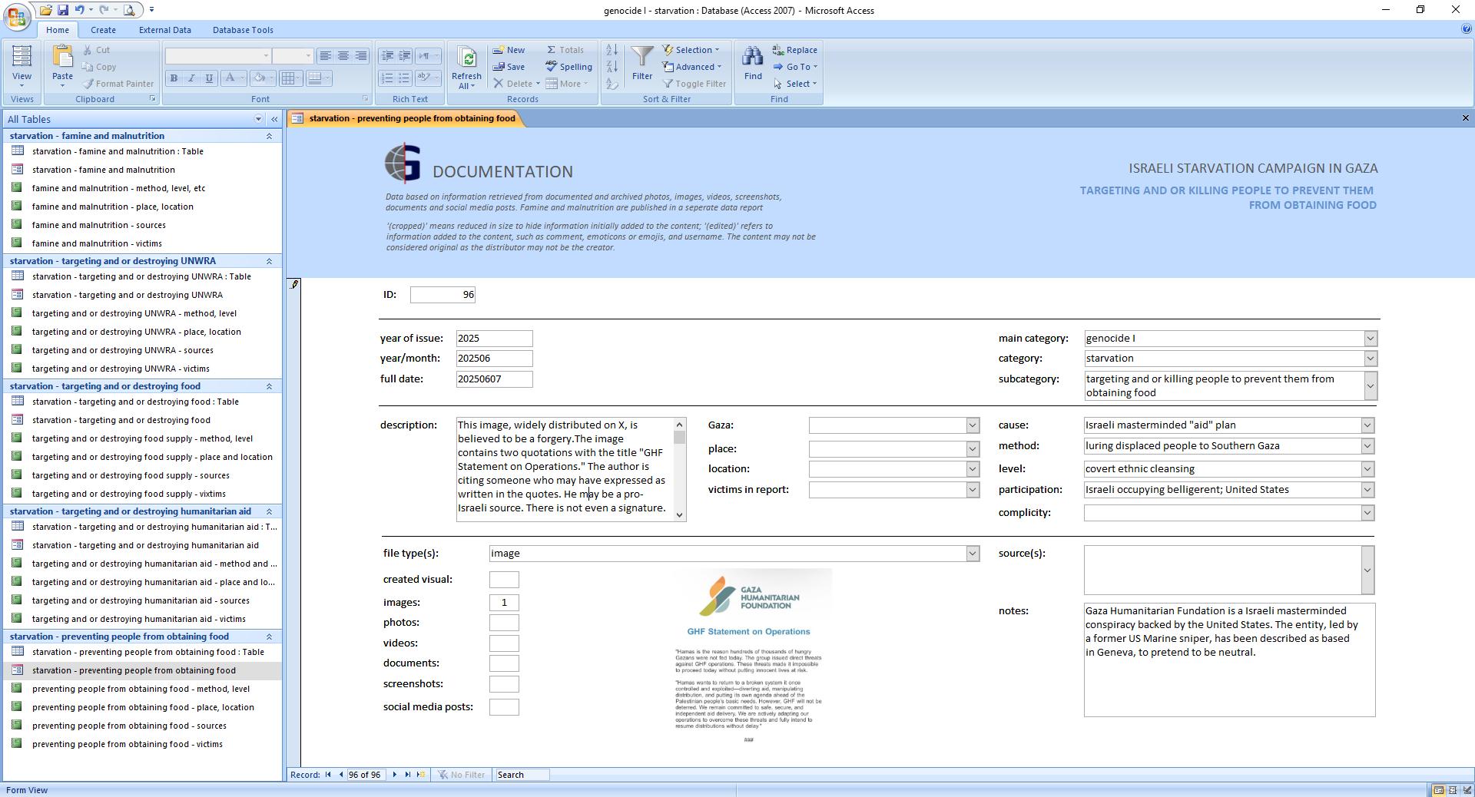Sort descending Z to A icon
1475x797 pixels.
click(x=612, y=67)
